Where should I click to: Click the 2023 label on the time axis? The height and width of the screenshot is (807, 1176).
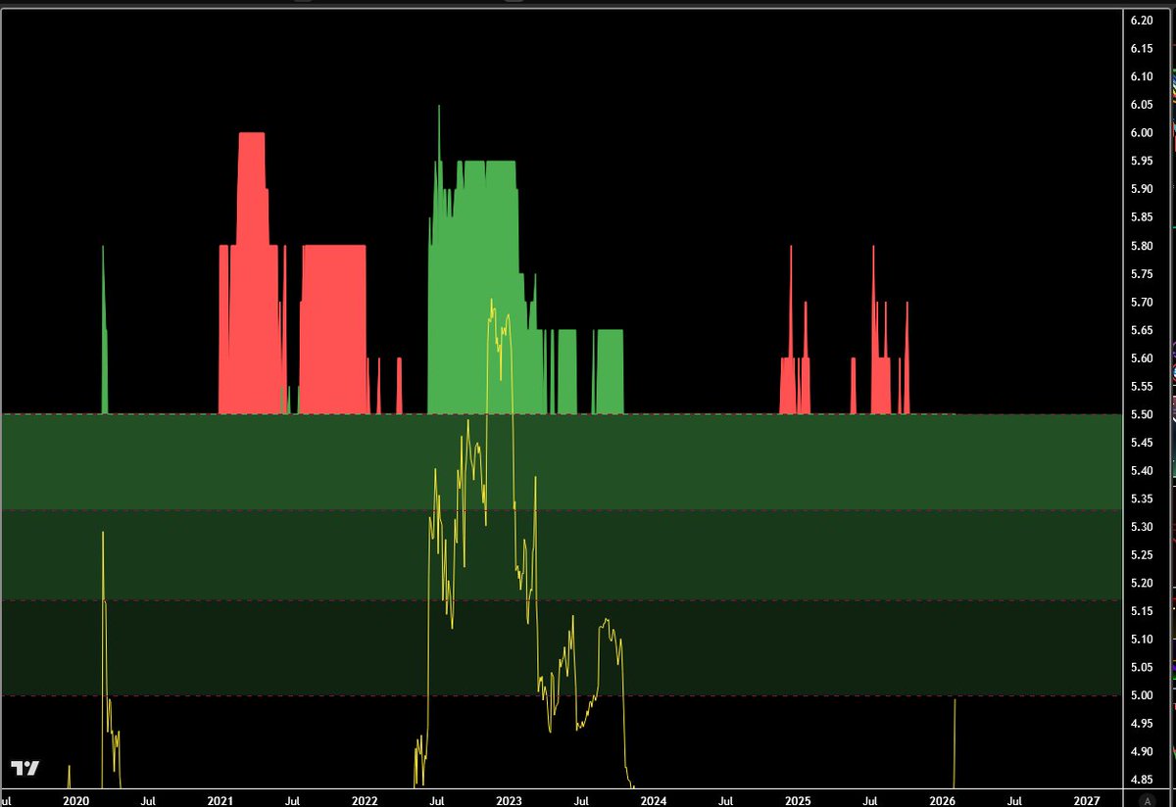(509, 799)
